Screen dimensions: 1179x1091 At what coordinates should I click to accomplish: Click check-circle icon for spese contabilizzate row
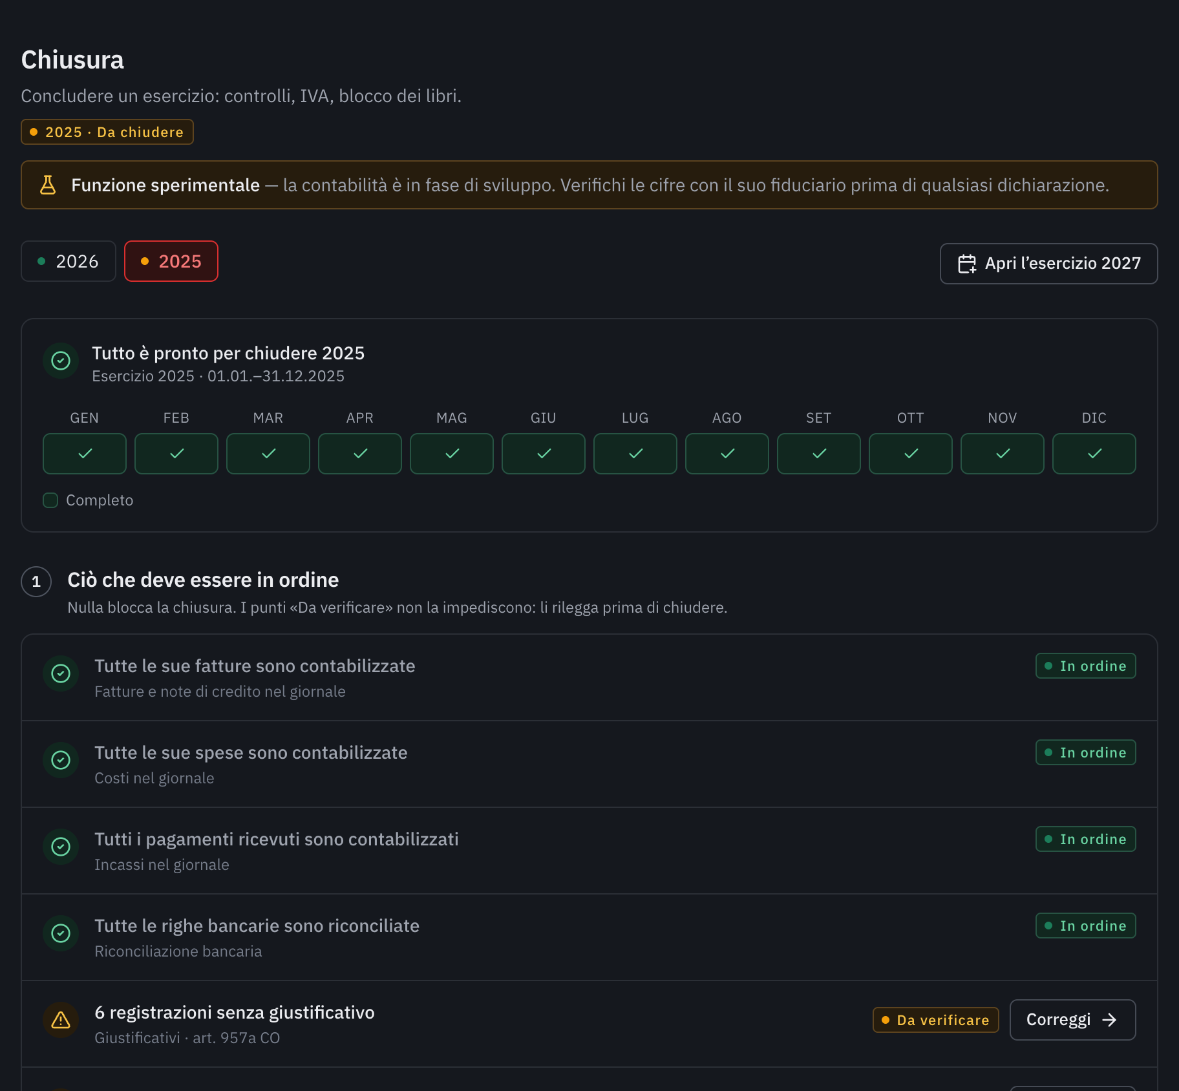click(x=61, y=760)
